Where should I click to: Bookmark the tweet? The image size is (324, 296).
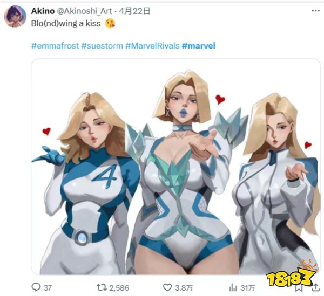coord(299,288)
